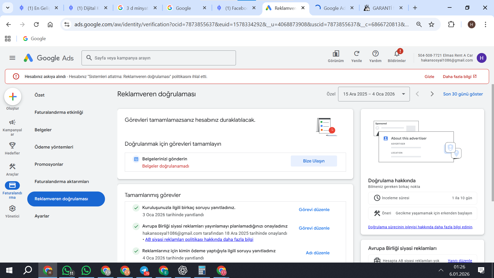Show hidden system tray icons
This screenshot has width=494, height=278.
click(441, 271)
